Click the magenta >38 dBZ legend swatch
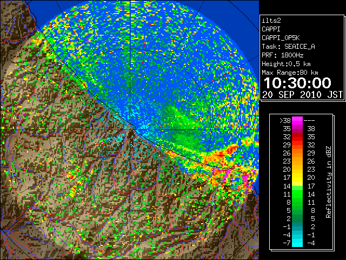Viewport: 346px width, 260px height. coord(297,120)
